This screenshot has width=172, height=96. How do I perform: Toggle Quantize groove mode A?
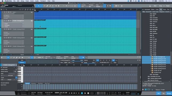click(98, 60)
